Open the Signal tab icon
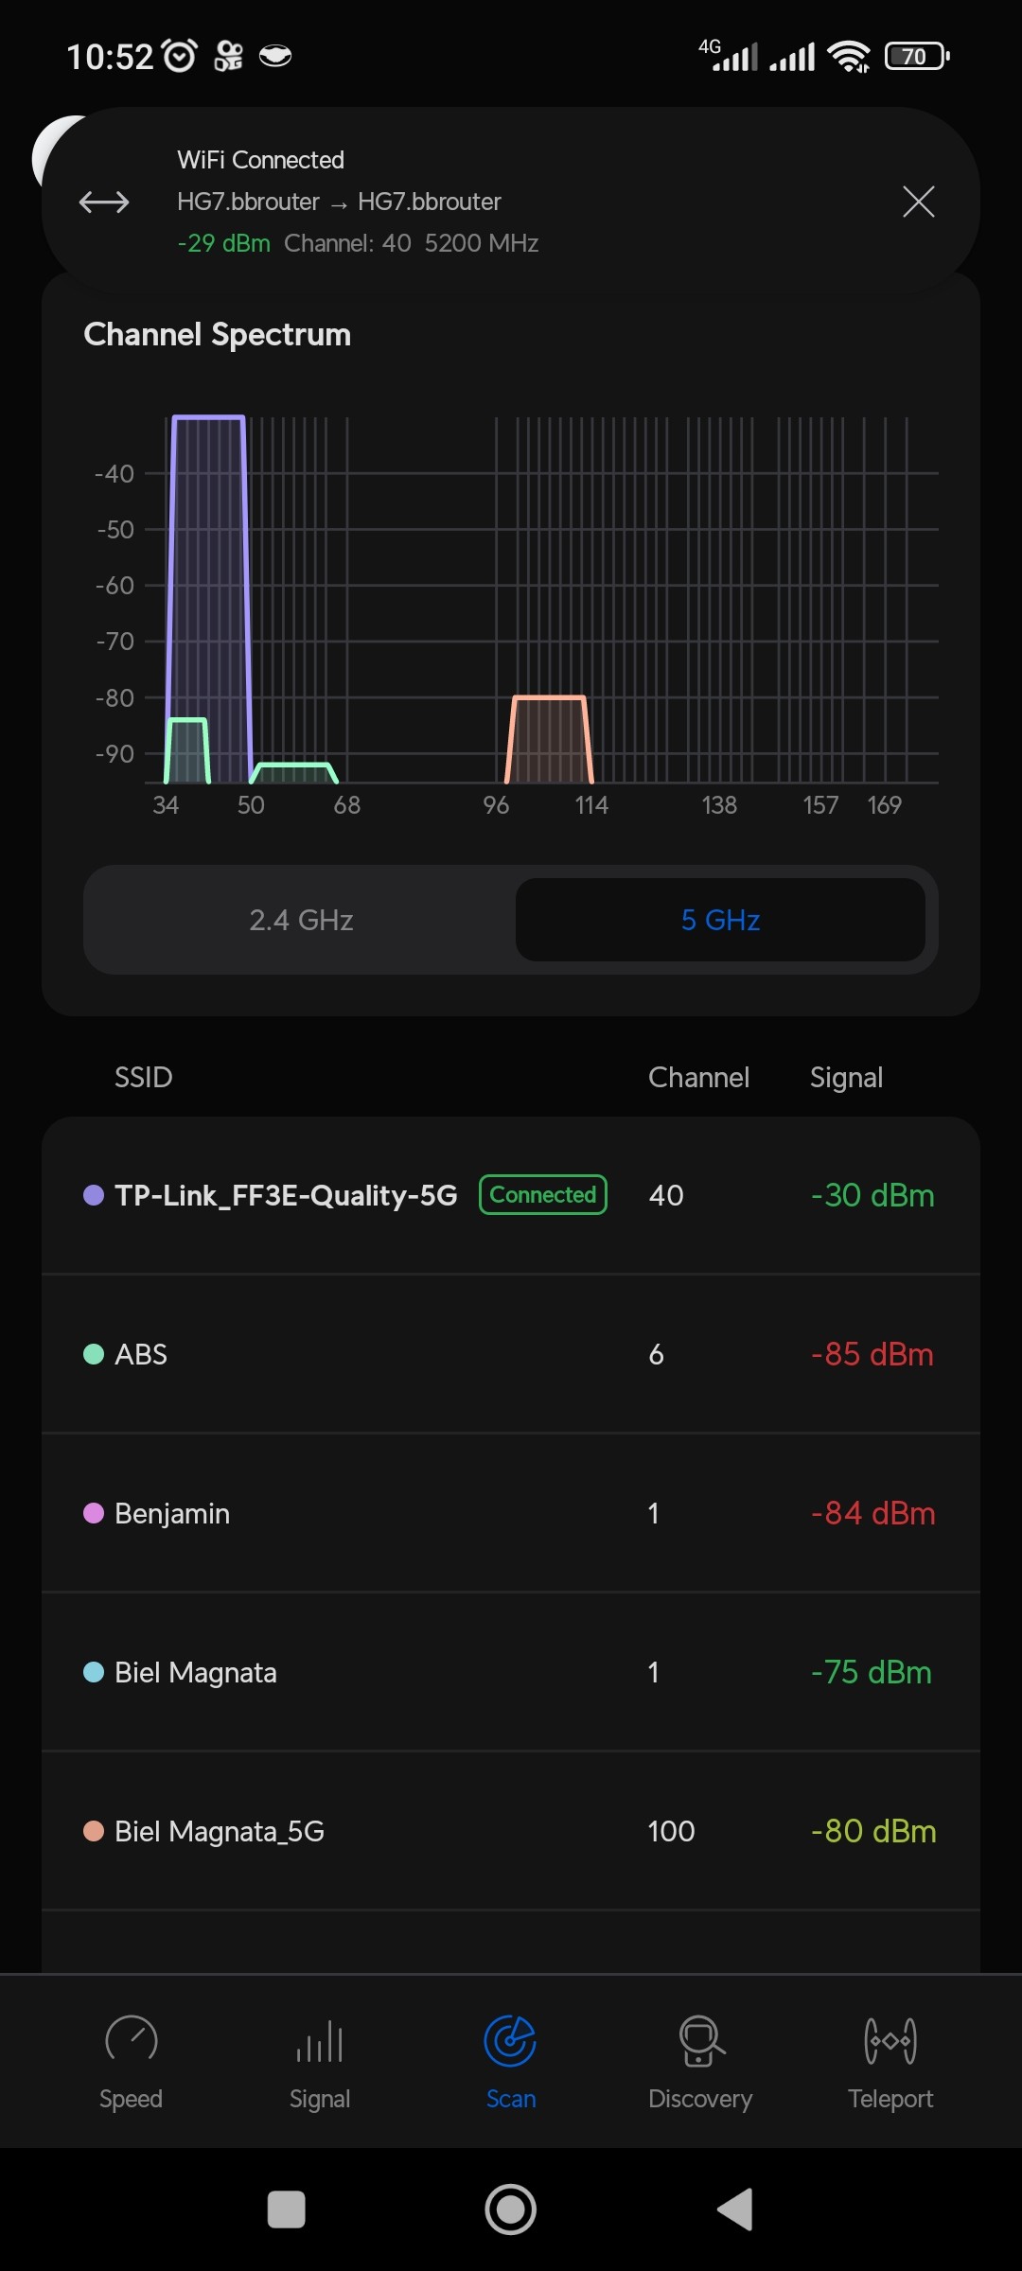This screenshot has height=2271, width=1022. tap(320, 2041)
